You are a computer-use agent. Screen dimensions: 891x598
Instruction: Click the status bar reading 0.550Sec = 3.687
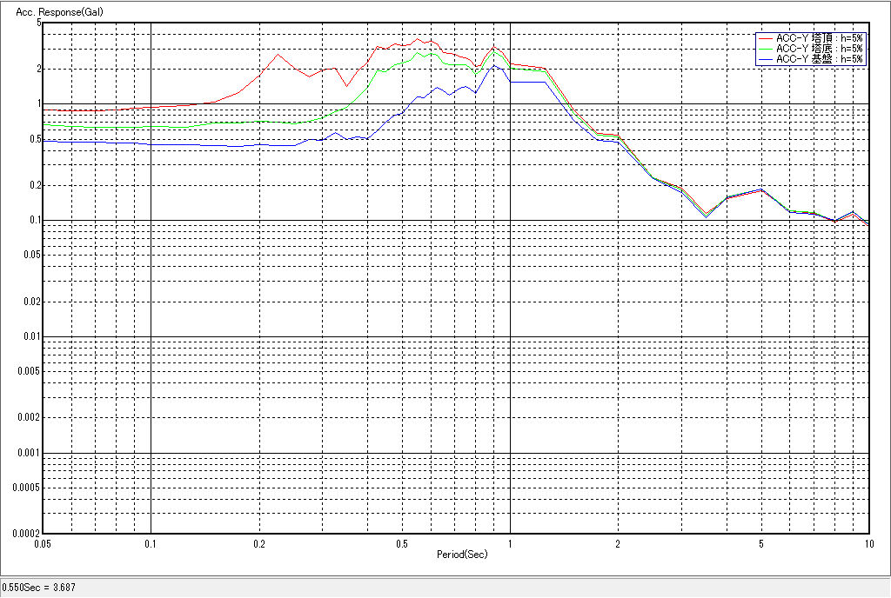coord(39,588)
